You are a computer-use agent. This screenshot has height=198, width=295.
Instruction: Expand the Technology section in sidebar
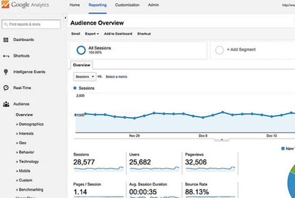[29, 162]
